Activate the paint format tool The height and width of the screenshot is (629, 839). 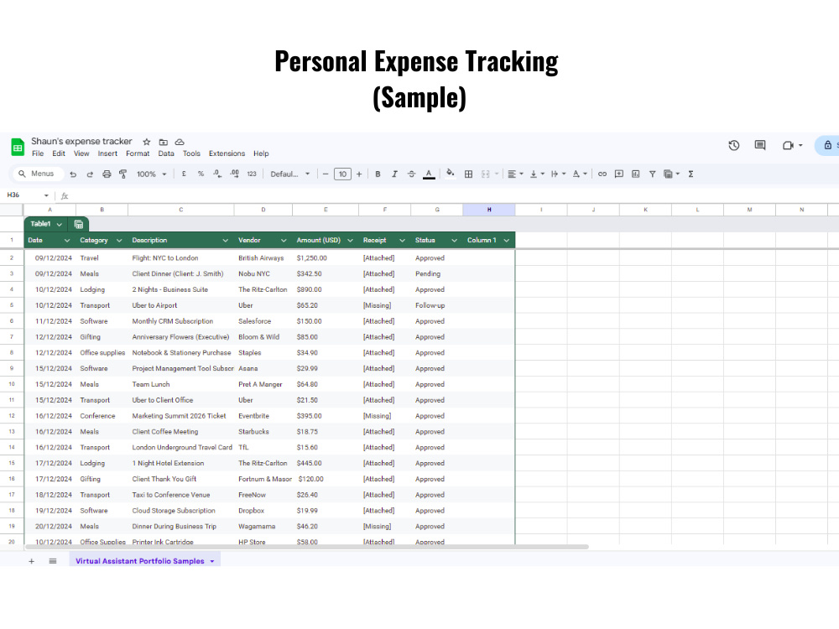(123, 174)
